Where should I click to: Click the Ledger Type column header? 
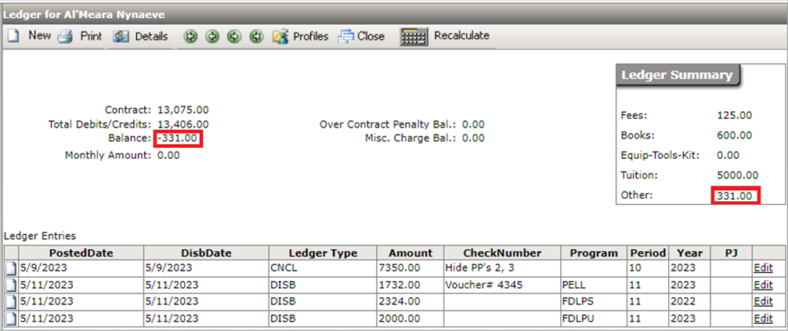(x=323, y=253)
